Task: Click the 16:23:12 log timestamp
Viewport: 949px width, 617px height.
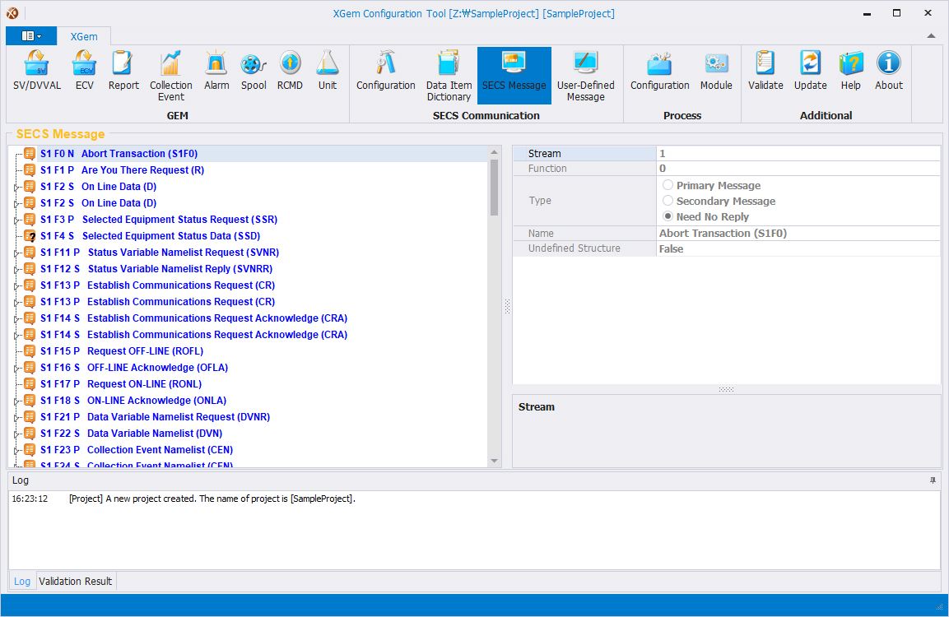Action: click(30, 499)
